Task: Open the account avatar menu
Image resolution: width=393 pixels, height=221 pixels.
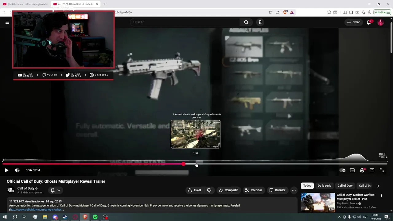Action: pyautogui.click(x=380, y=22)
